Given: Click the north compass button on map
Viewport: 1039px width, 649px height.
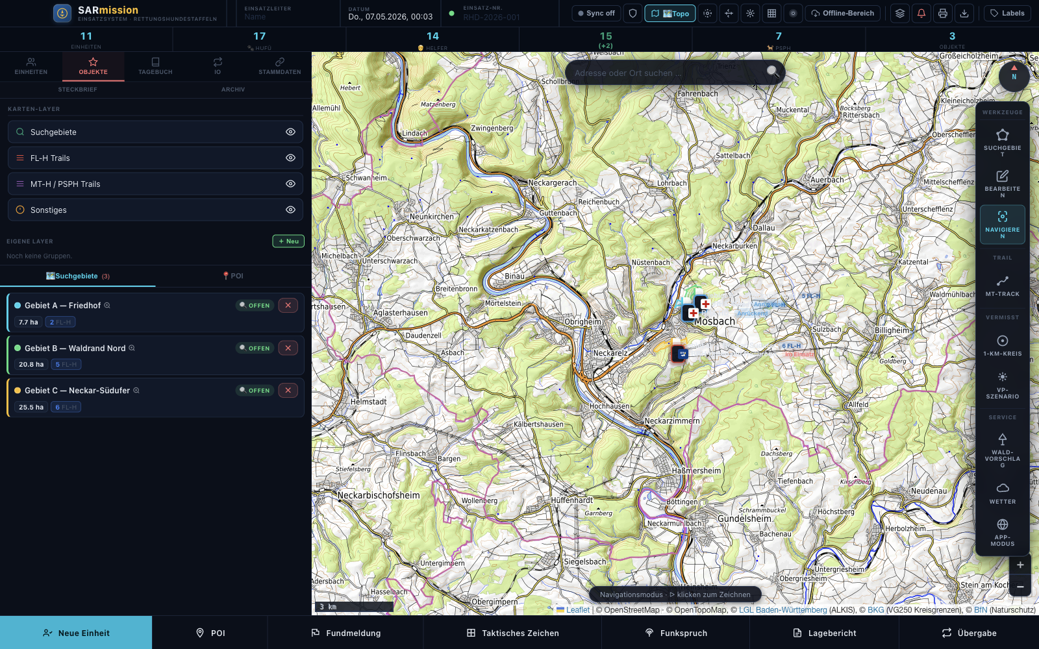Looking at the screenshot, I should click(x=1014, y=76).
